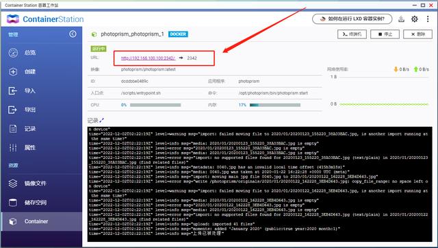The image size is (438, 248).
Task: Click the 属性 sliders icon
Action: click(x=13, y=147)
